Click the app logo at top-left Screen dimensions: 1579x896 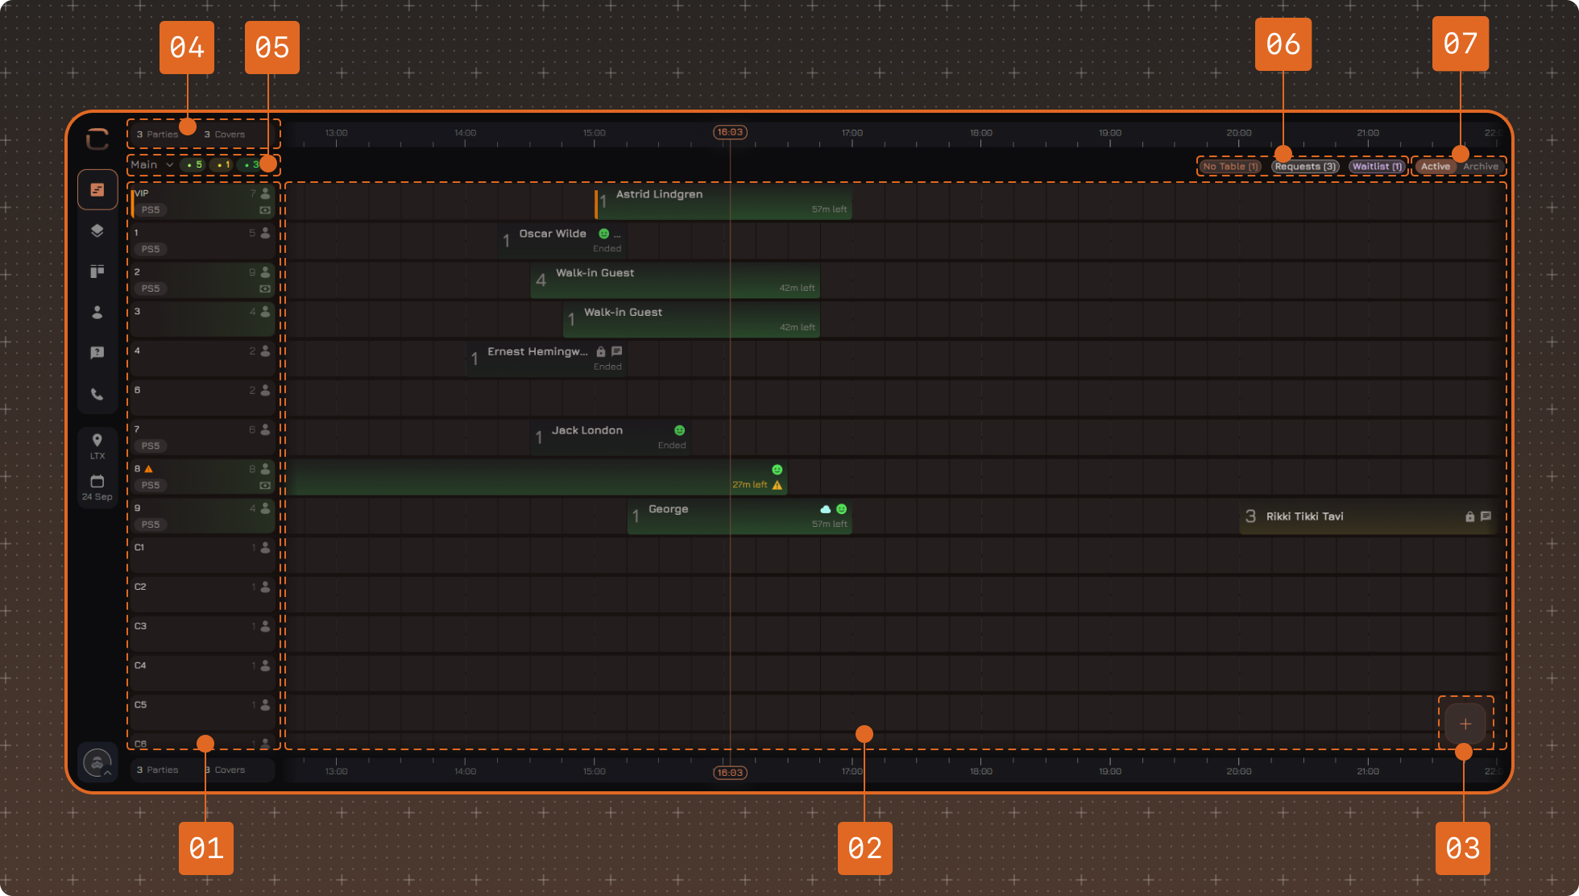[x=97, y=139]
